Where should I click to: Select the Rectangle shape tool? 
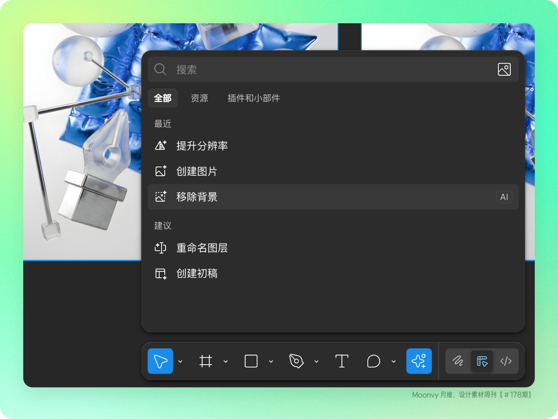click(x=251, y=361)
